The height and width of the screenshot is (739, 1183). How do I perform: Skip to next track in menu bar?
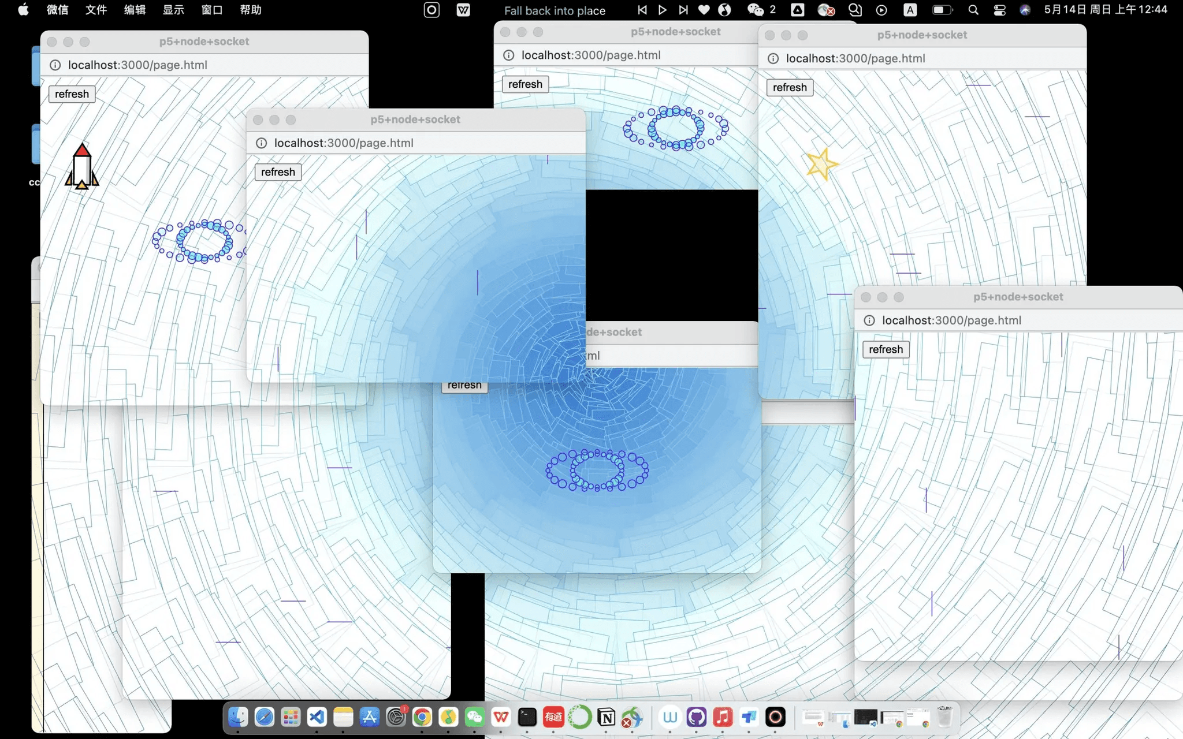(x=683, y=10)
